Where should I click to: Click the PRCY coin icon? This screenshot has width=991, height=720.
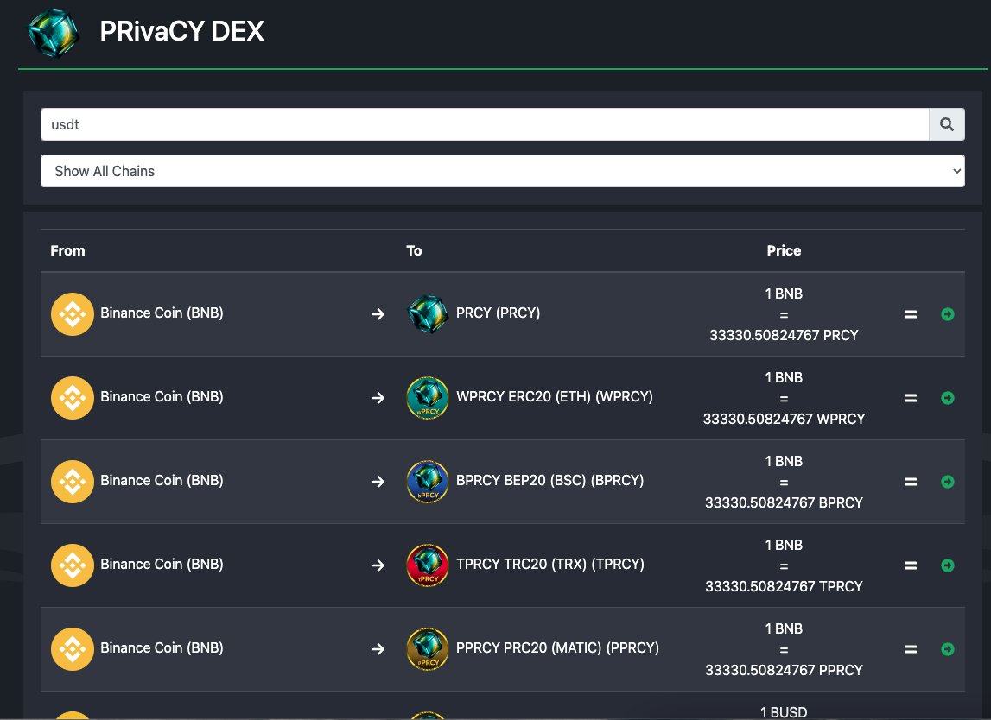[x=428, y=314]
